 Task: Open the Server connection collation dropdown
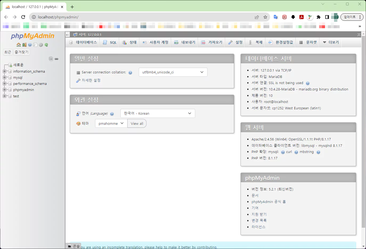click(173, 72)
